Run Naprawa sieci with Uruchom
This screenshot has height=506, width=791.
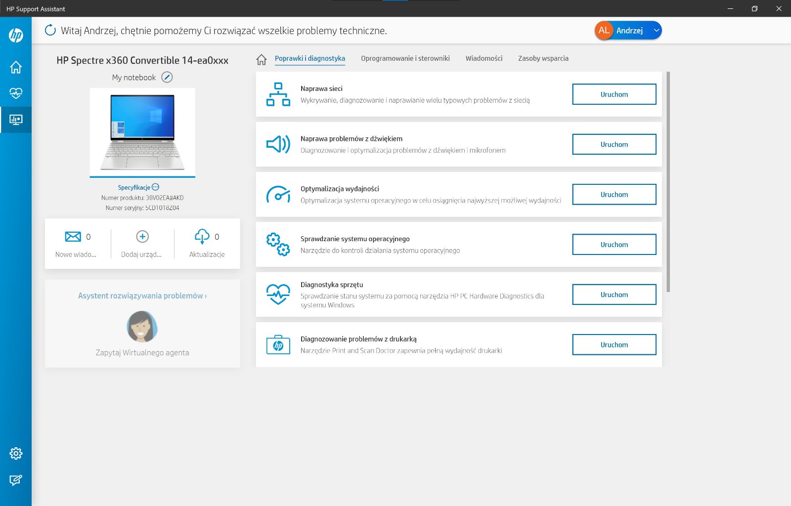(614, 94)
